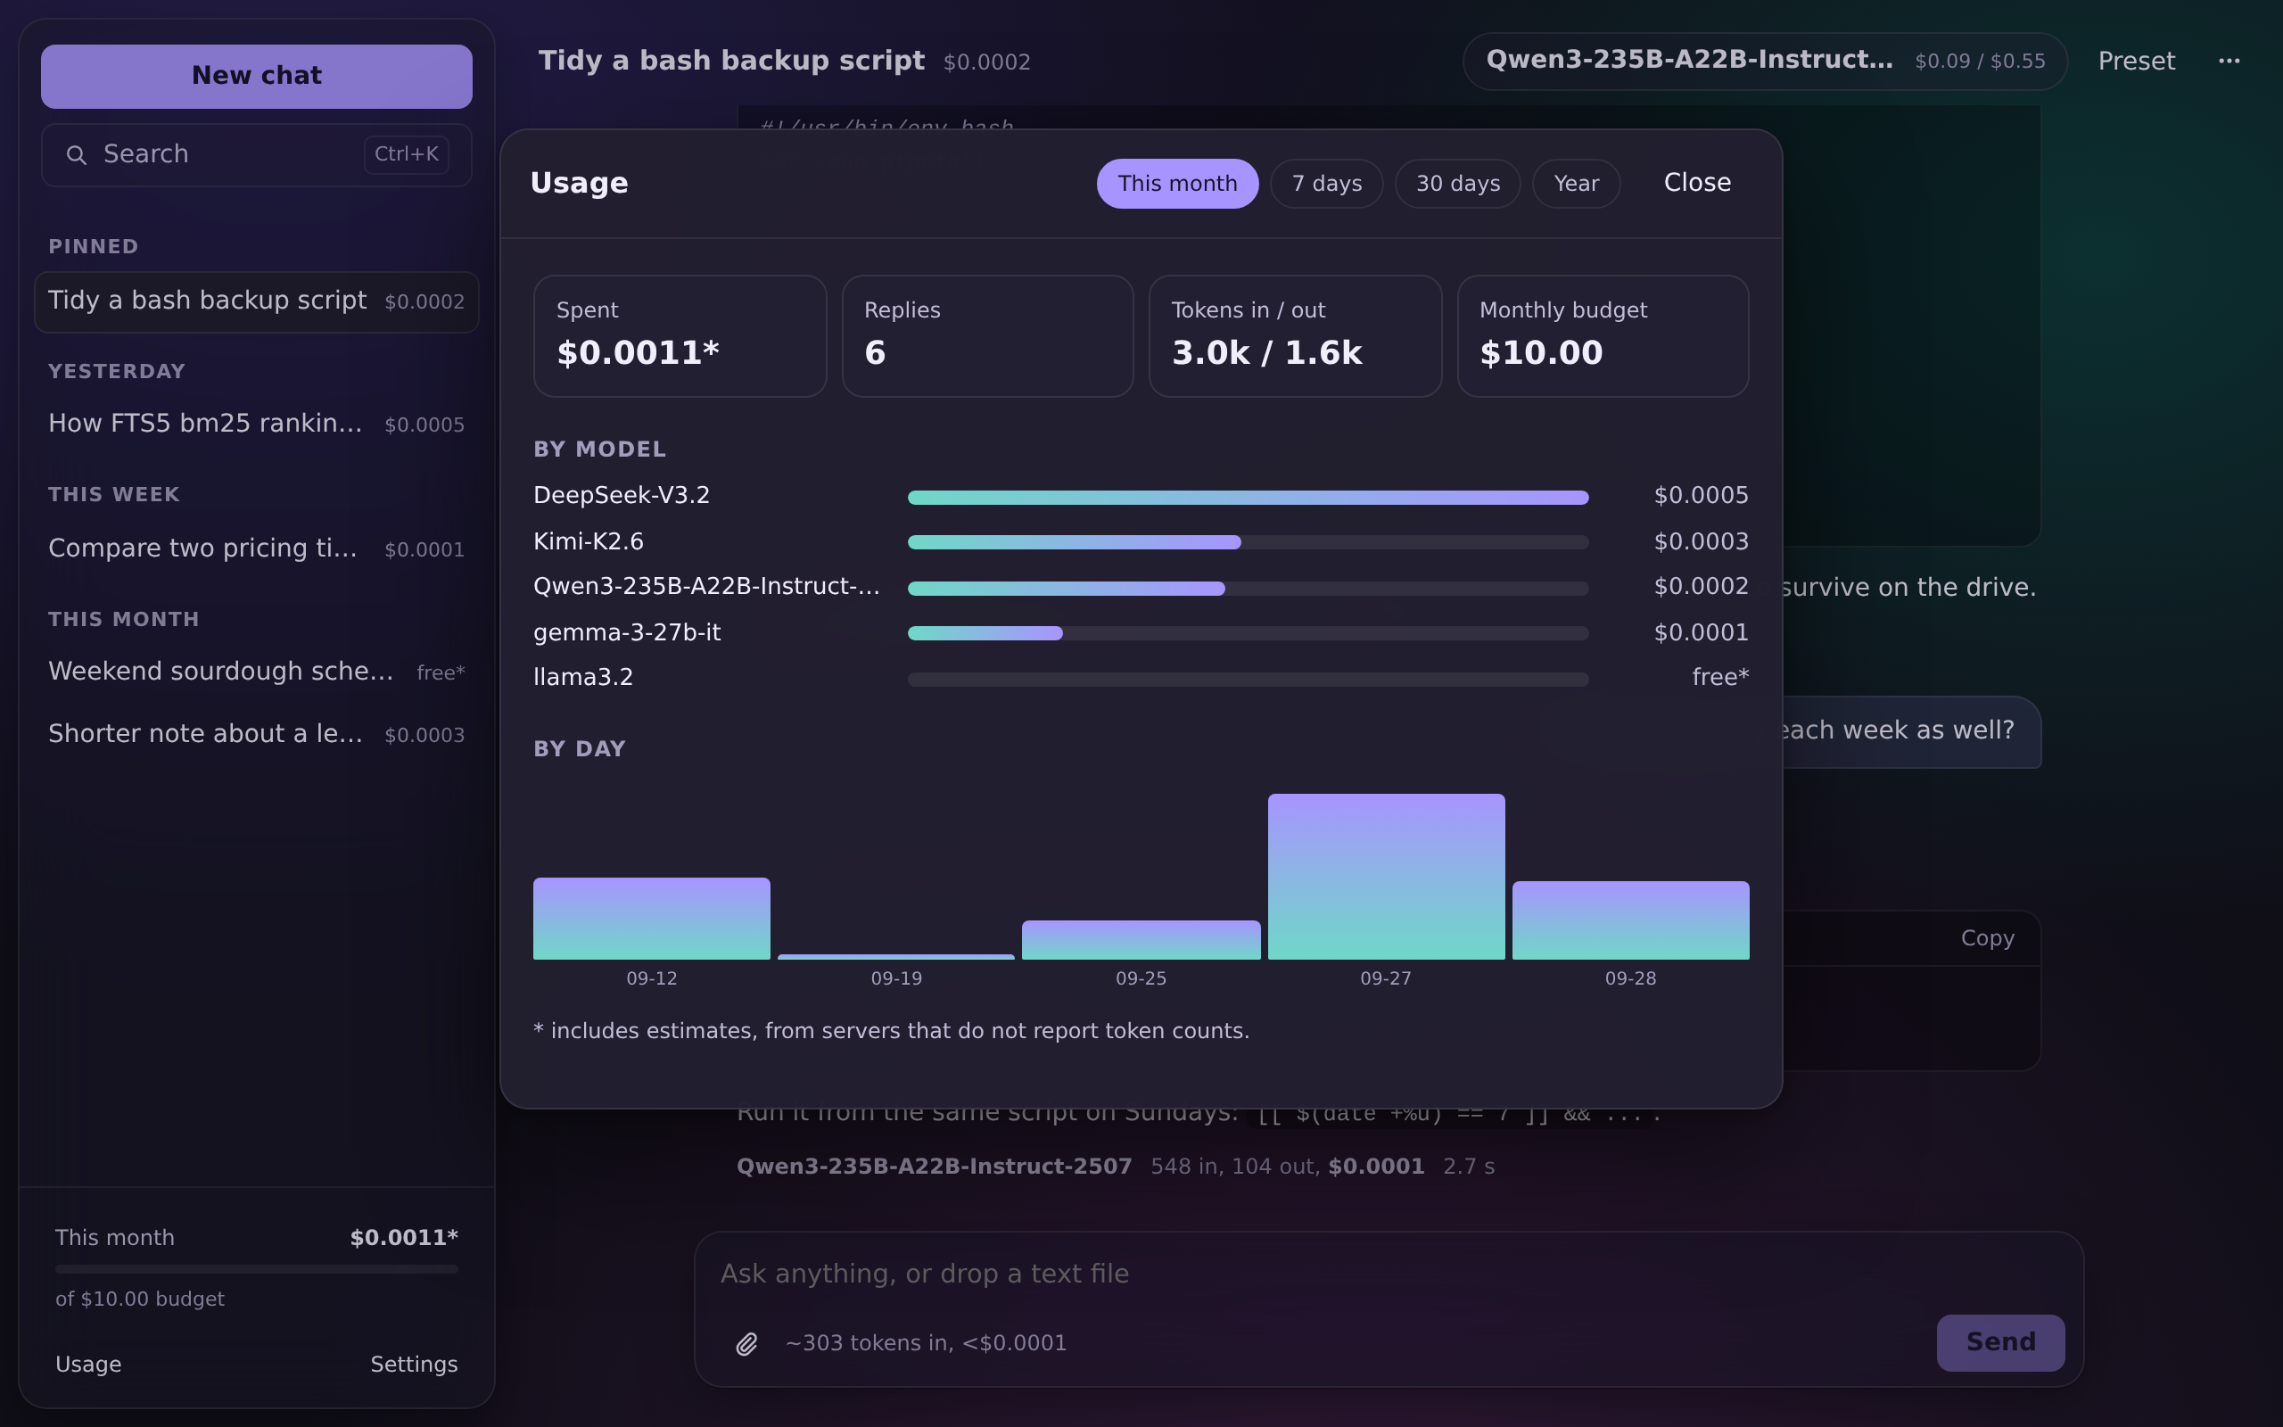
Task: Click the gemma-3-27b-it usage bar
Action: tap(1249, 633)
